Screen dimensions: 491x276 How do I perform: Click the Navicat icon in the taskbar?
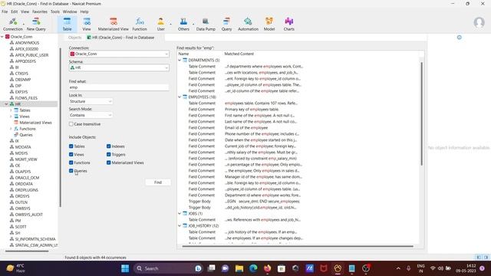coord(338,268)
